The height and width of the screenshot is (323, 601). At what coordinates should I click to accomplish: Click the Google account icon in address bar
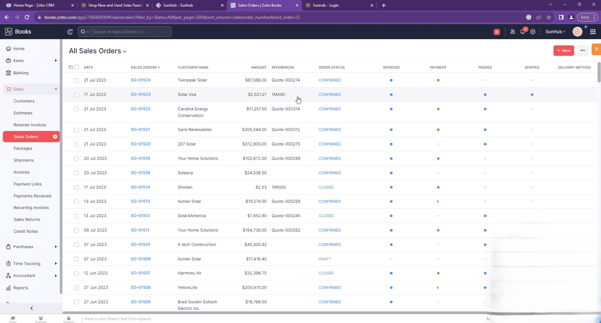pyautogui.click(x=529, y=17)
